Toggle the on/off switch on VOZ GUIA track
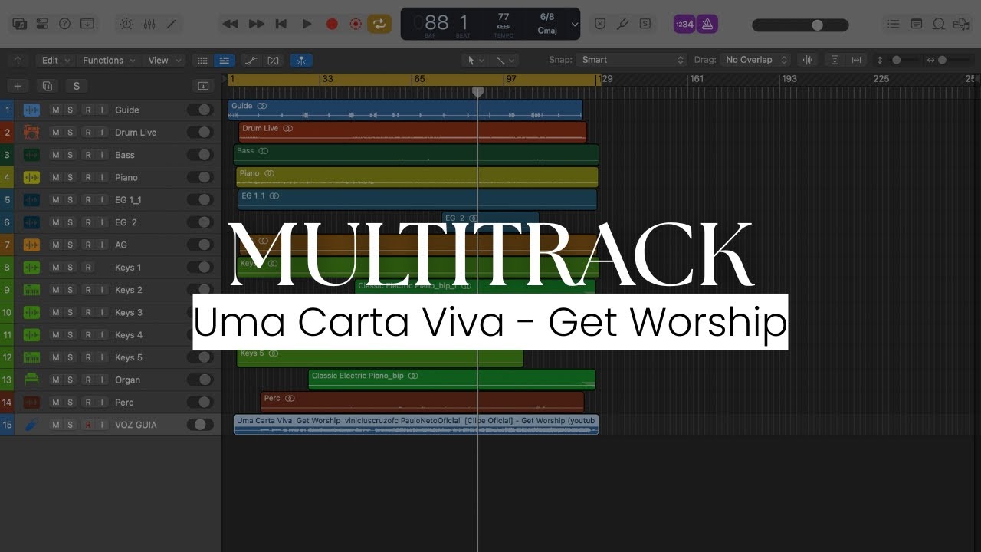Screen dimensions: 981x552 pyautogui.click(x=201, y=425)
